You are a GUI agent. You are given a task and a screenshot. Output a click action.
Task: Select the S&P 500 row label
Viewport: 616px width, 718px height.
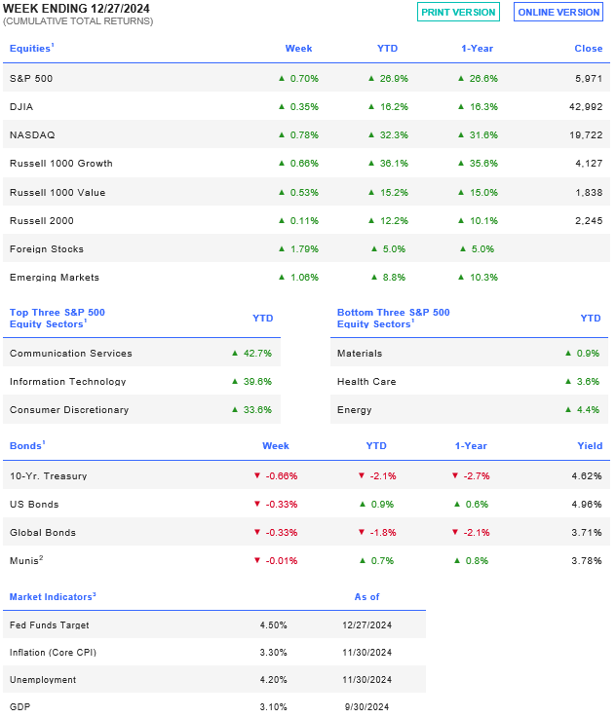(x=31, y=78)
